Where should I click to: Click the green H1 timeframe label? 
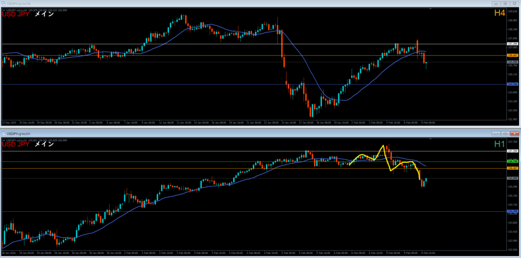coord(499,144)
